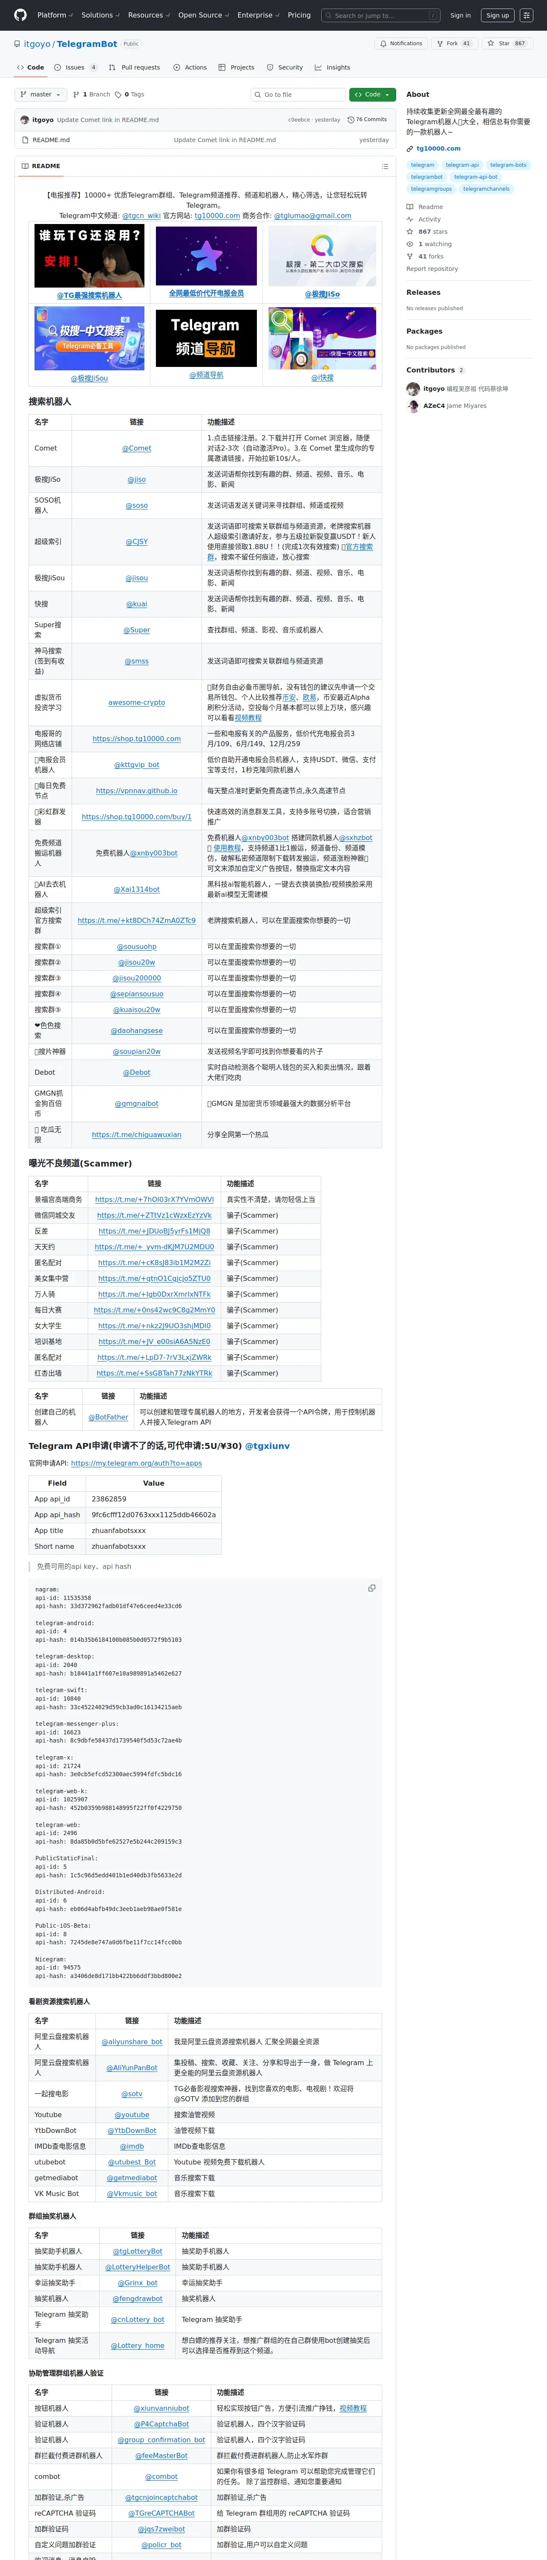Open the GitHub logo home link

[x=21, y=15]
